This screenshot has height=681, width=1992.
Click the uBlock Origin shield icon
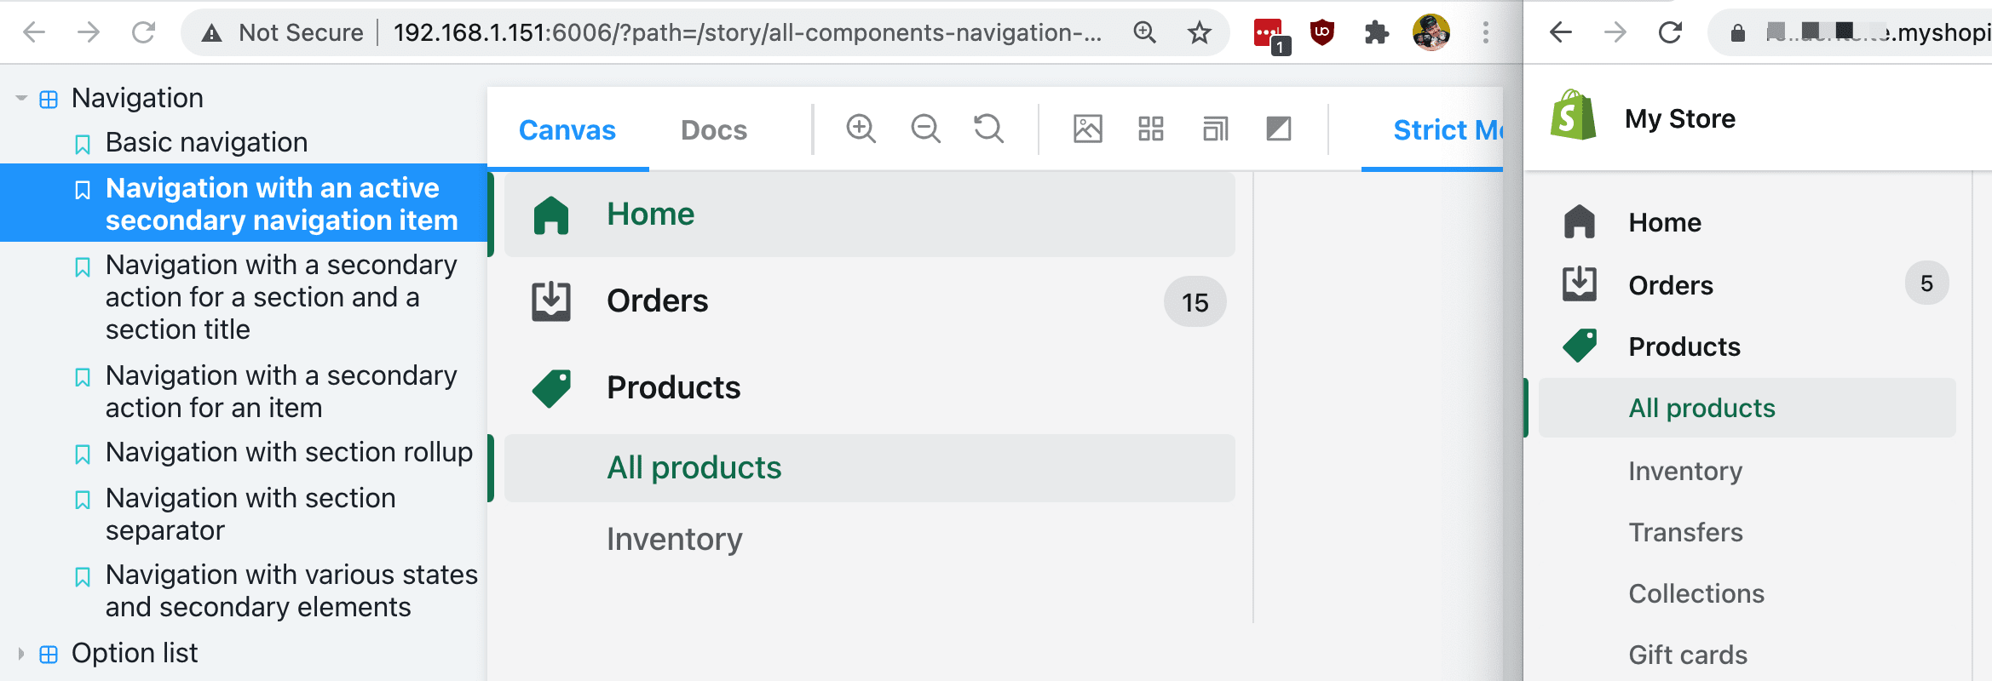coord(1321,33)
